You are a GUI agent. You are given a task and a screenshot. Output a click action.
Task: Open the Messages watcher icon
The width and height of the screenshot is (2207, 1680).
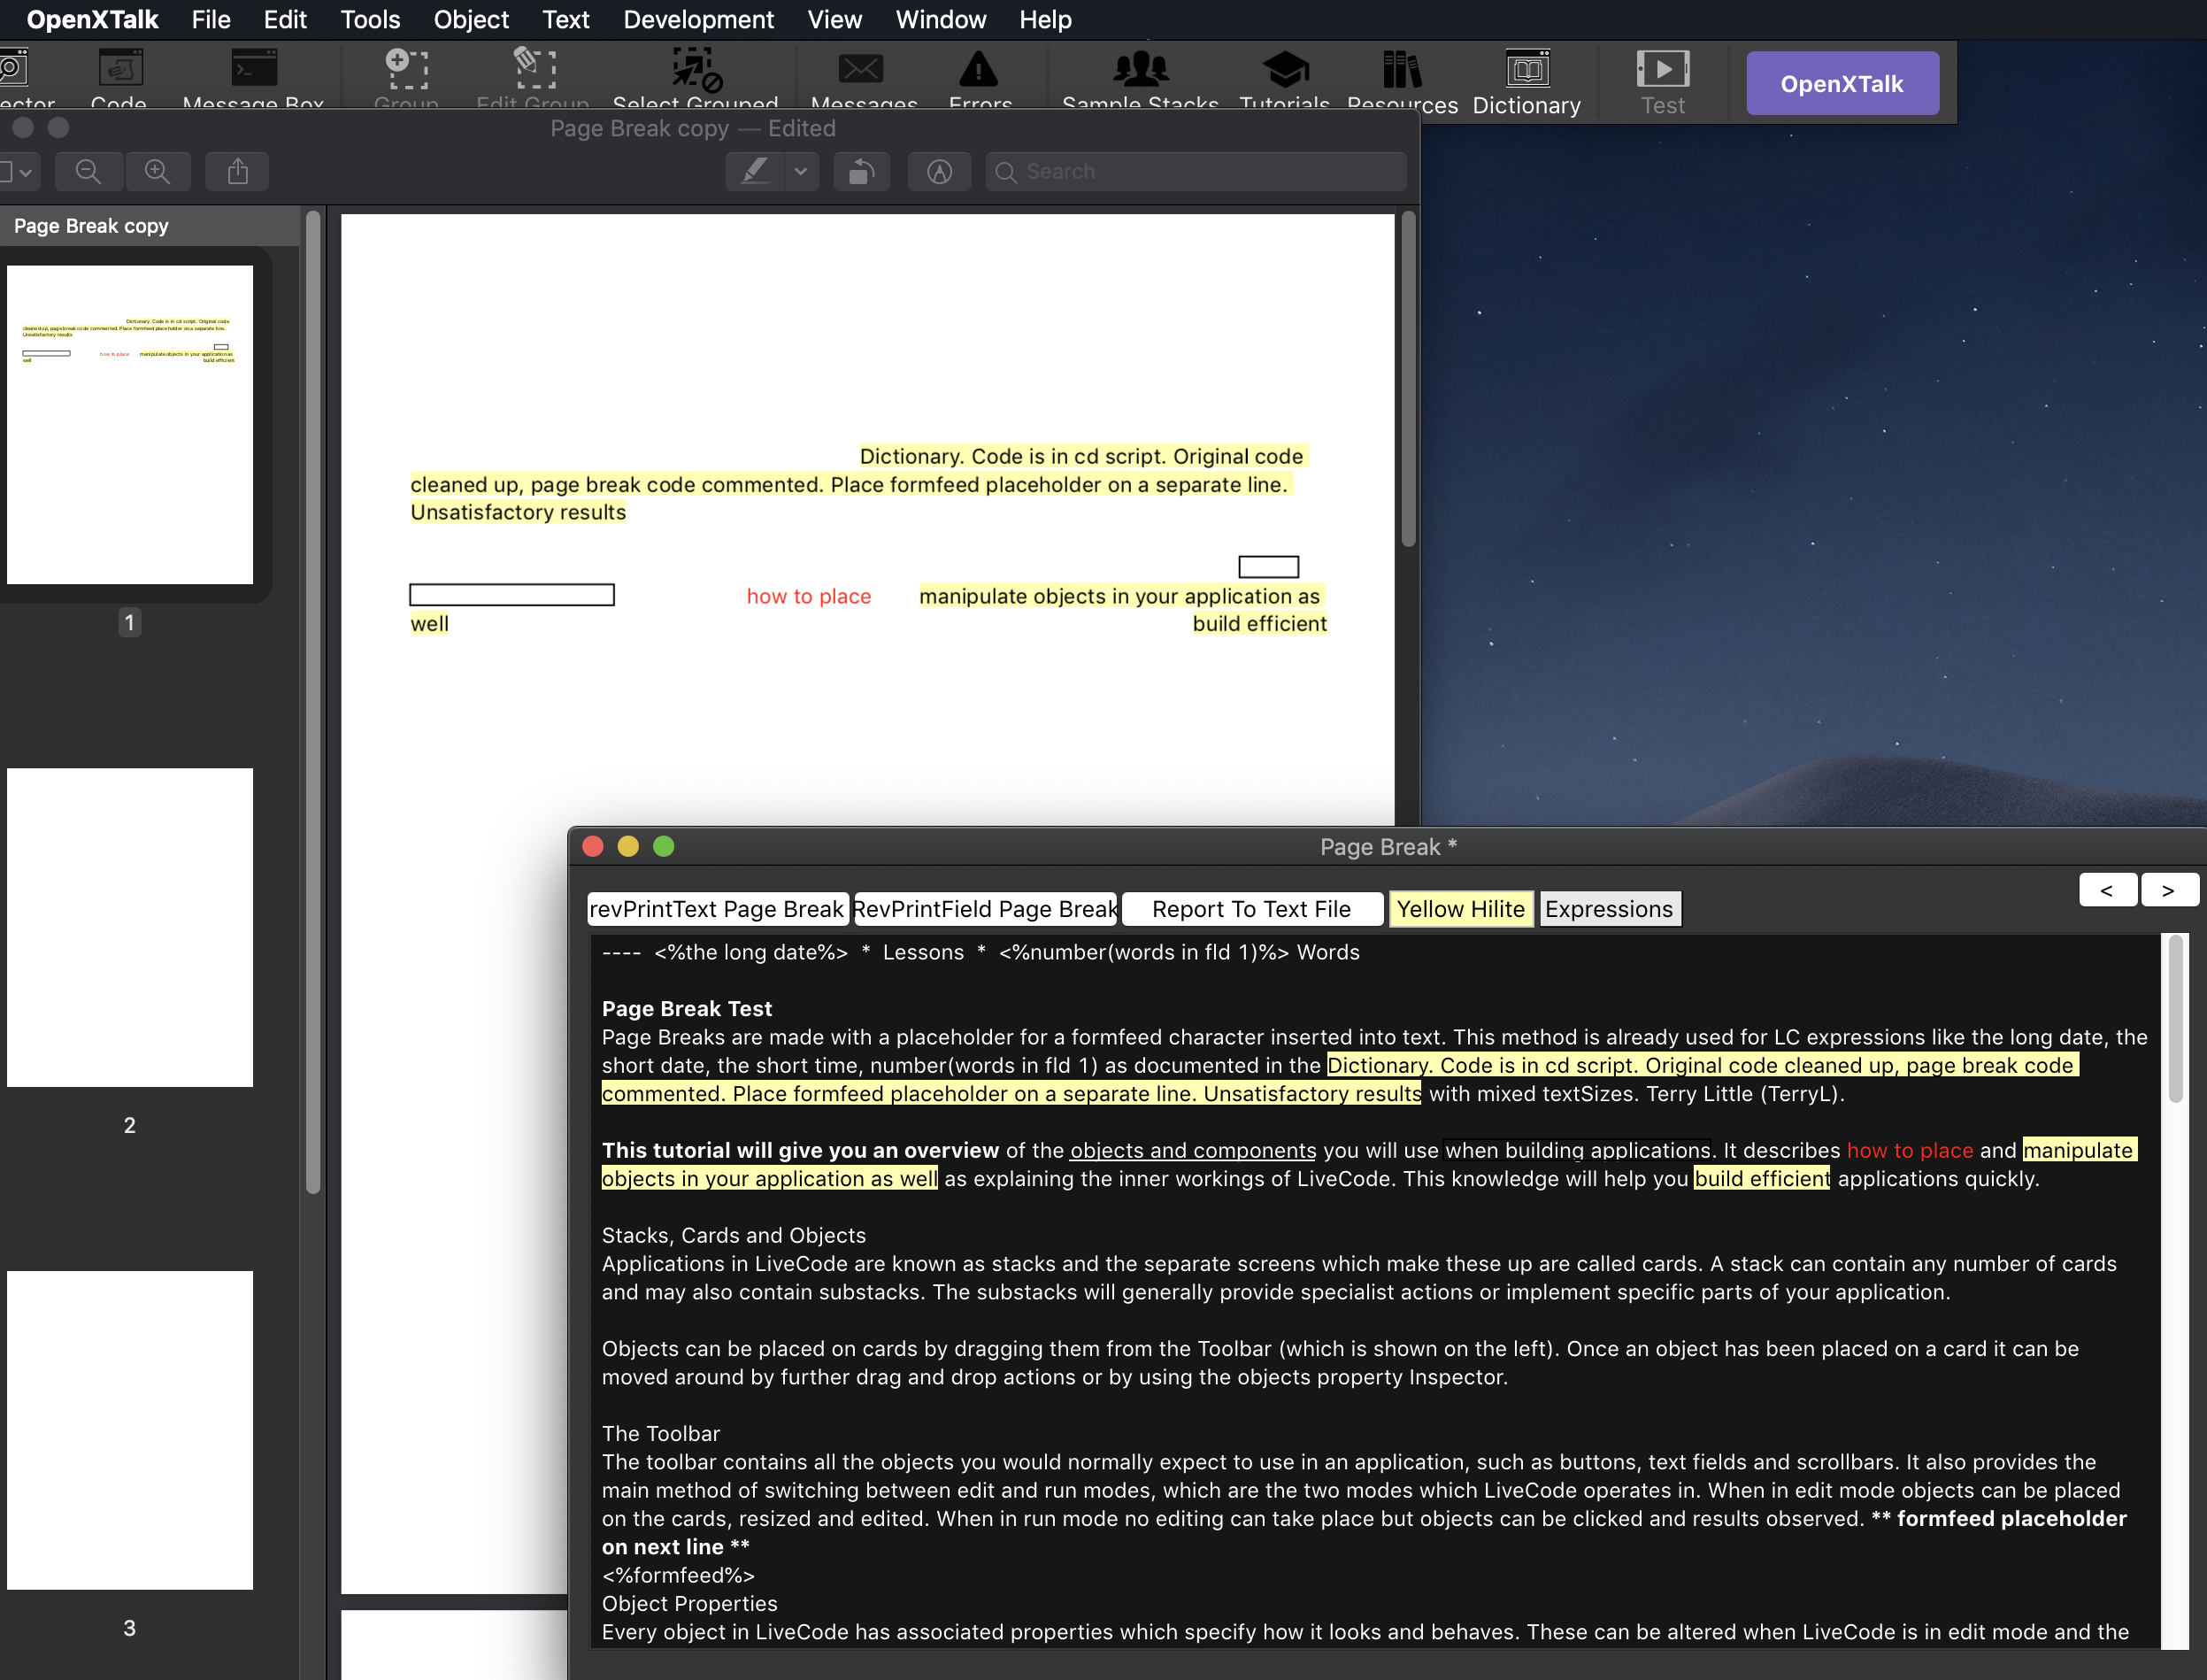coord(863,78)
